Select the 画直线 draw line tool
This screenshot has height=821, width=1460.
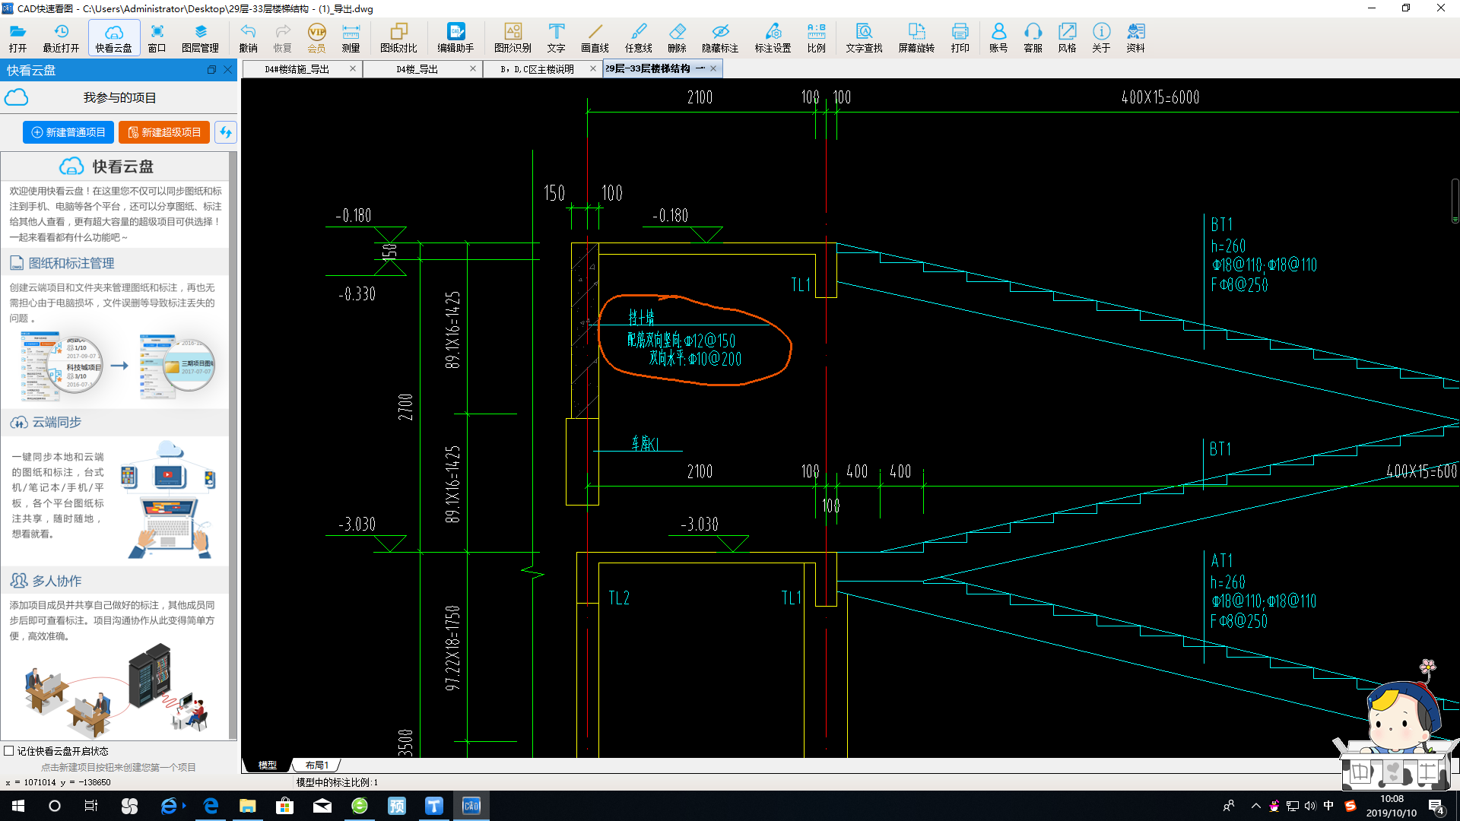595,37
